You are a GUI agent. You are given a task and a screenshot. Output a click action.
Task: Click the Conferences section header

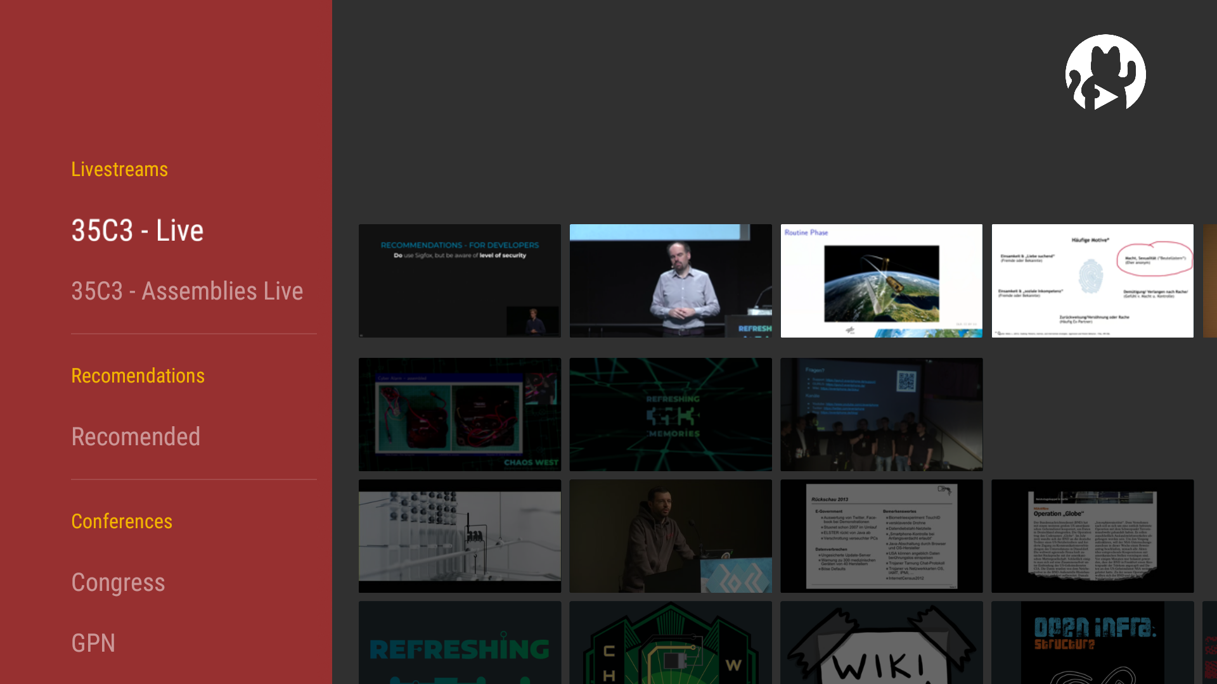(x=122, y=521)
